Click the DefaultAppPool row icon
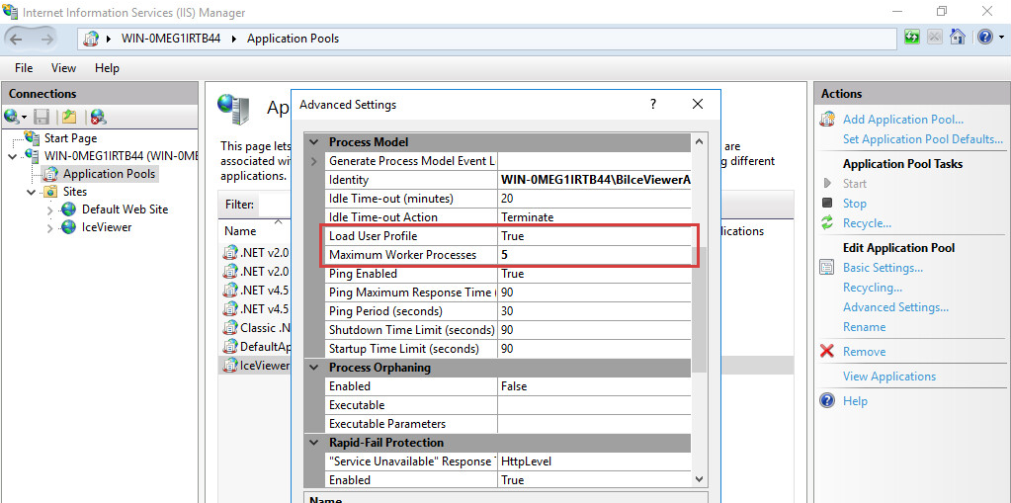The width and height of the screenshot is (1011, 503). [230, 346]
